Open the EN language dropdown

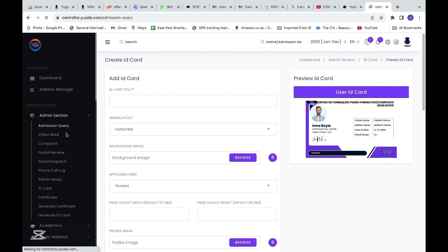[x=355, y=42]
